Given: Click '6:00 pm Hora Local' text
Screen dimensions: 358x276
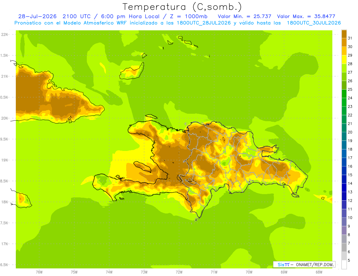Looking at the screenshot, I should [130, 16].
